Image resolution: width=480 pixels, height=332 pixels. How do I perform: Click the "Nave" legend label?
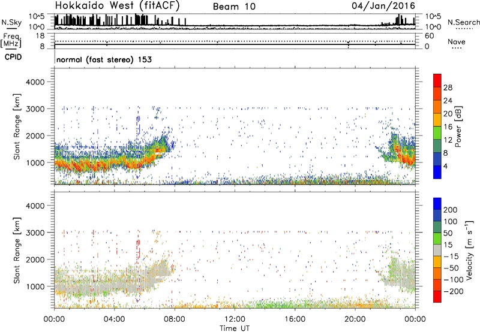click(456, 41)
